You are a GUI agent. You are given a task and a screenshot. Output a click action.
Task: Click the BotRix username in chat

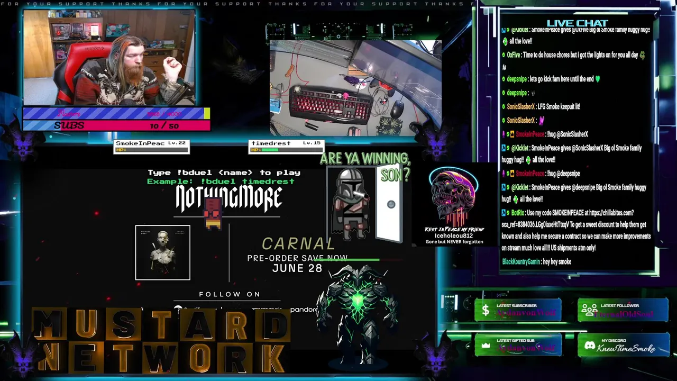point(518,213)
